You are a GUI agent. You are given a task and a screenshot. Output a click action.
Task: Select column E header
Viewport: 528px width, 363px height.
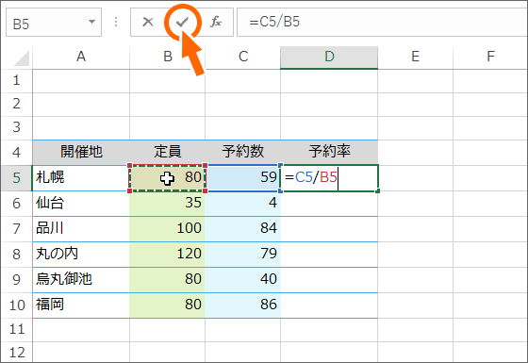tap(415, 58)
